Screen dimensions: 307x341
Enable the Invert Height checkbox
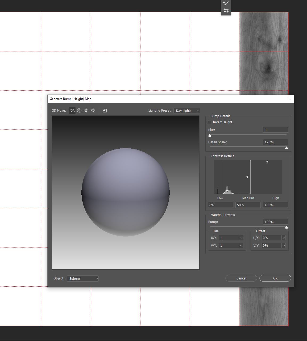point(209,122)
